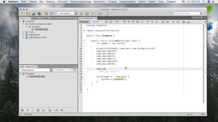Click the Build Project hammer icon

point(81,14)
